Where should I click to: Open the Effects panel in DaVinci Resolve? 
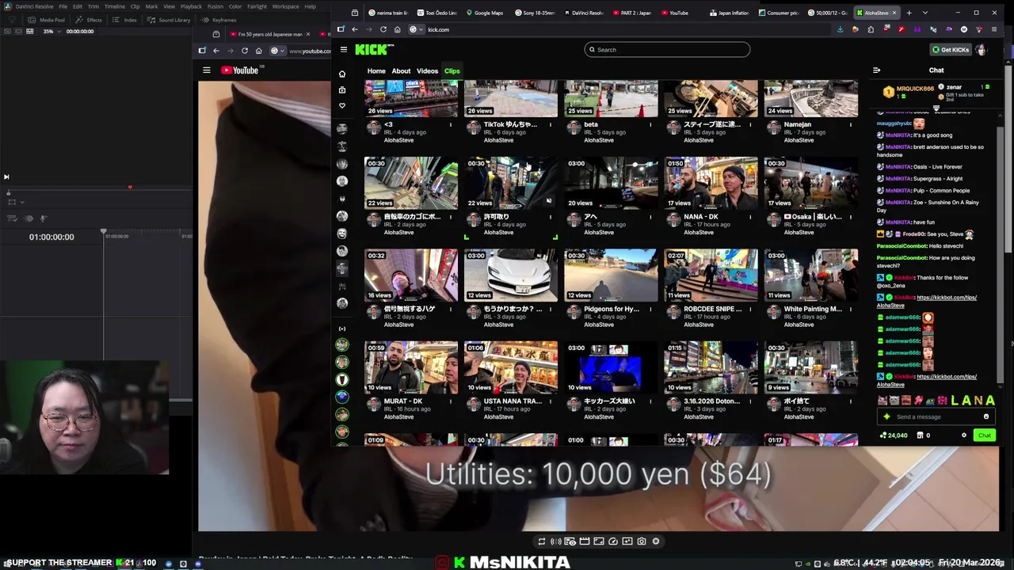click(x=90, y=20)
